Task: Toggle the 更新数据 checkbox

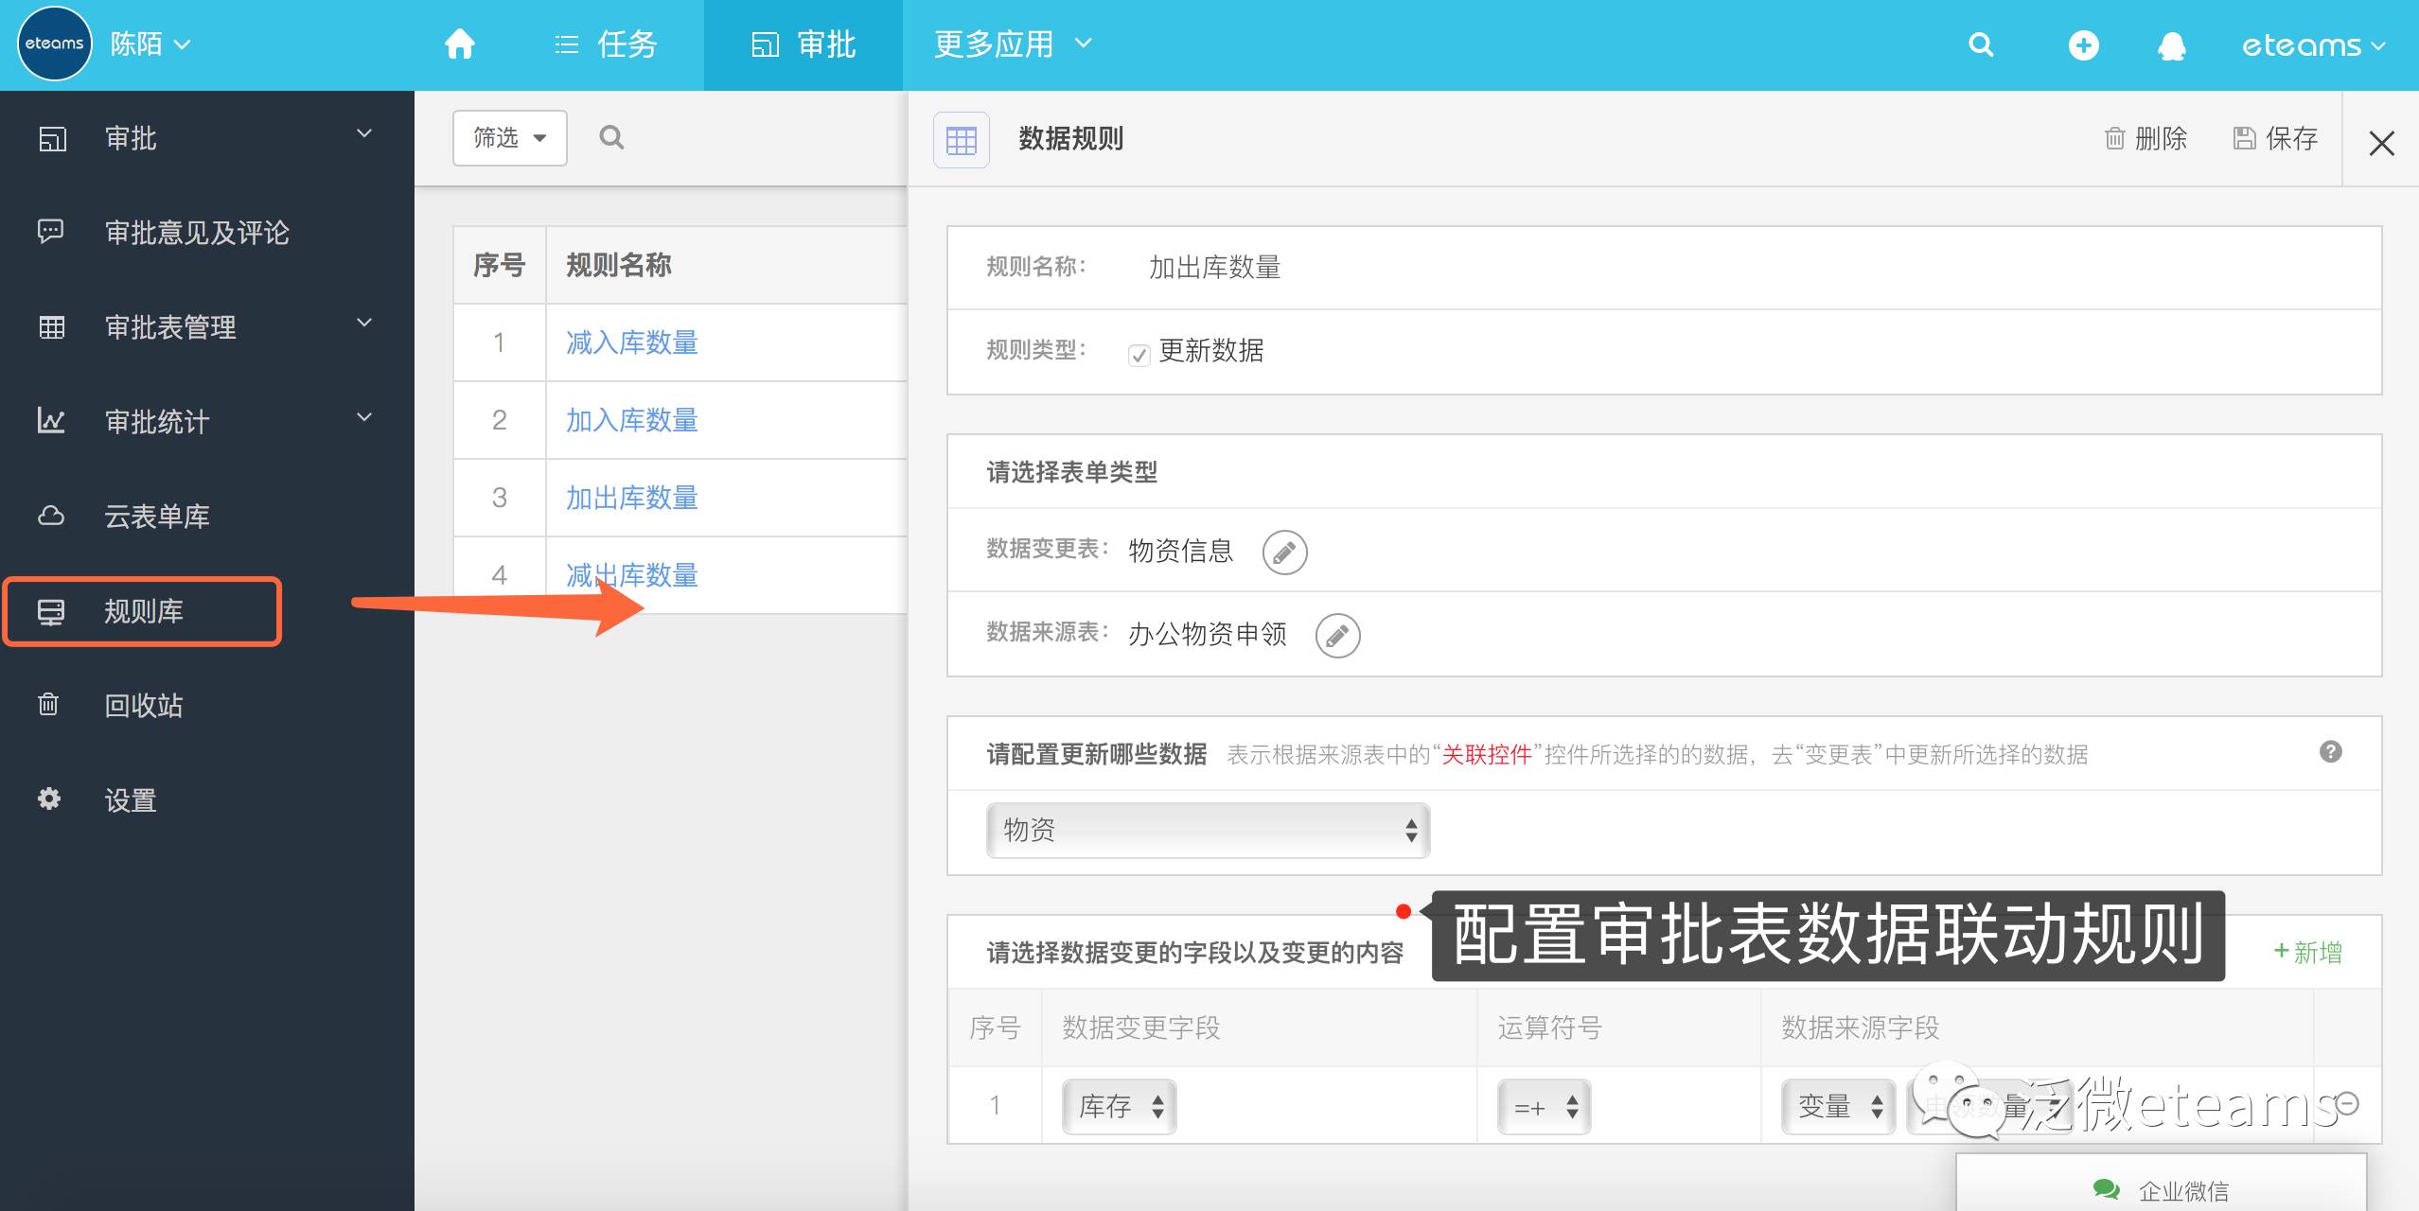Action: point(1139,355)
